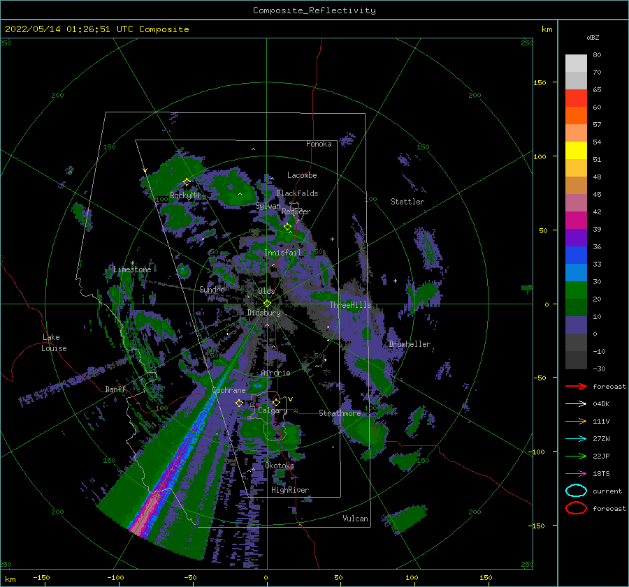Click the dBZ legend heading
The image size is (629, 587).
[593, 37]
